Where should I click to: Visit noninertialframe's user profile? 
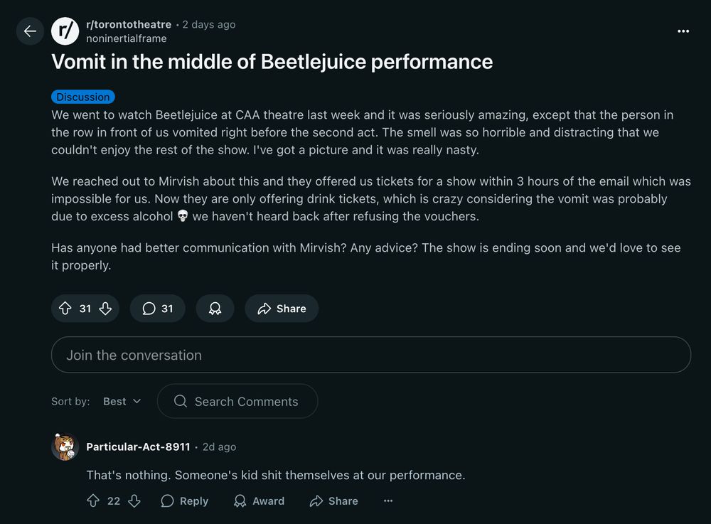point(127,38)
